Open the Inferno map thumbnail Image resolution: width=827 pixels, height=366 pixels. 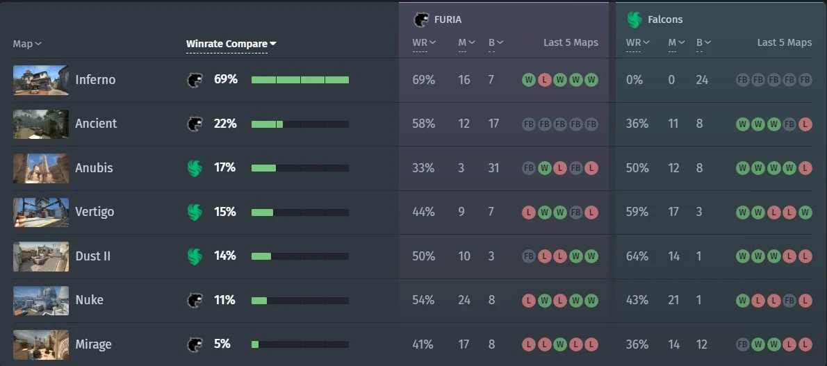pos(40,80)
